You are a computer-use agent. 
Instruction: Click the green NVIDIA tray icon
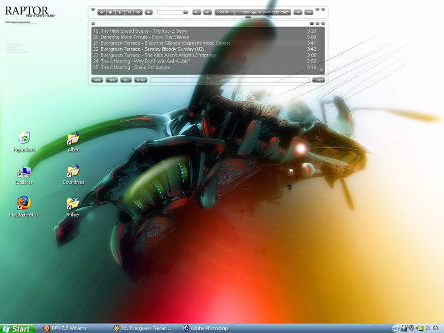[420, 329]
